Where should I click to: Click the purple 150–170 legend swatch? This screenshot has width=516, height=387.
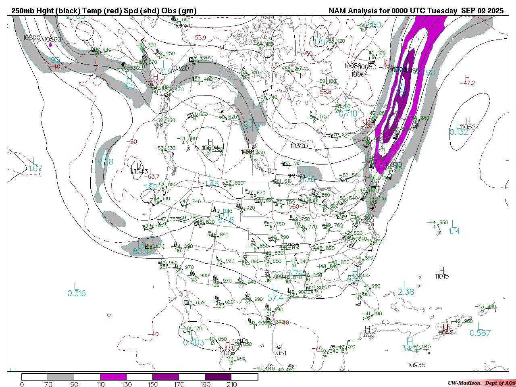(166, 377)
